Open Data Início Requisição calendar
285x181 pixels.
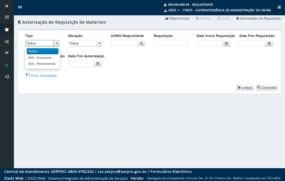coord(226,43)
